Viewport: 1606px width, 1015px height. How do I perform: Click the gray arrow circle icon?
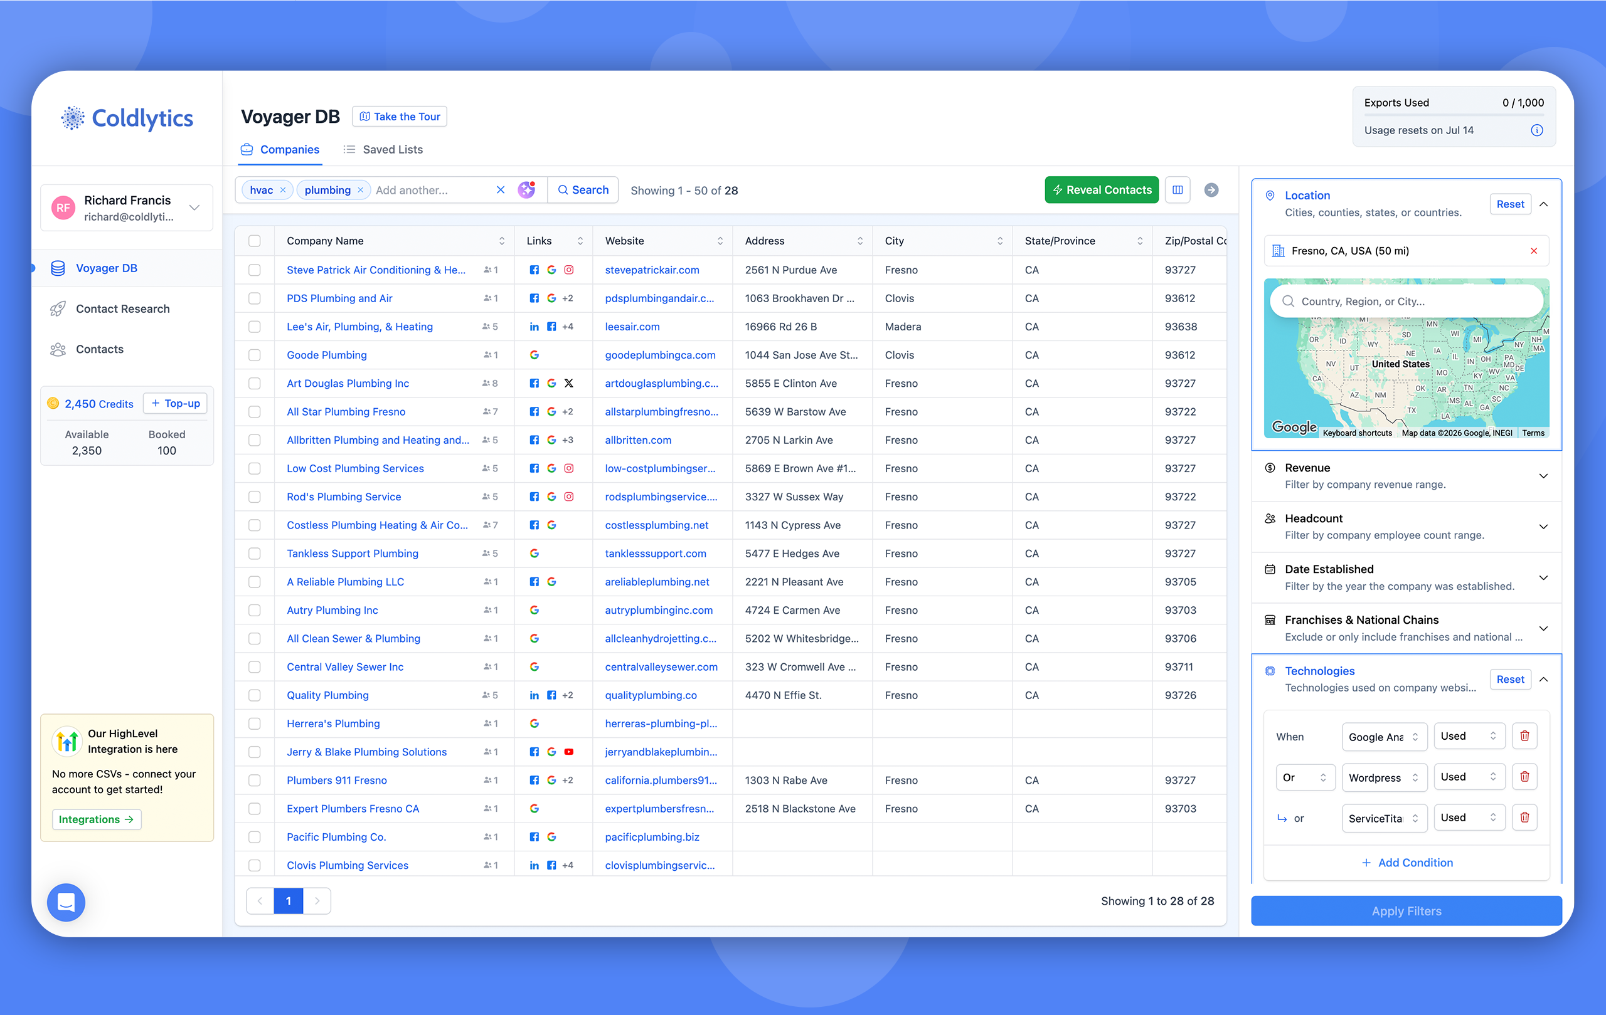(x=1211, y=190)
